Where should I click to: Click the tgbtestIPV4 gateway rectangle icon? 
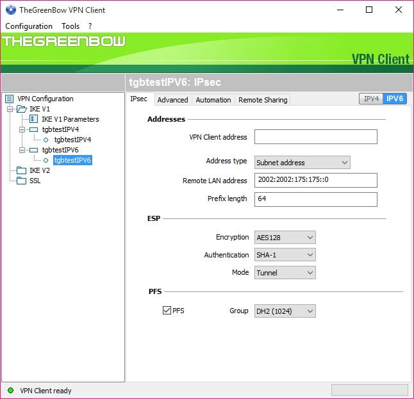[x=33, y=129]
